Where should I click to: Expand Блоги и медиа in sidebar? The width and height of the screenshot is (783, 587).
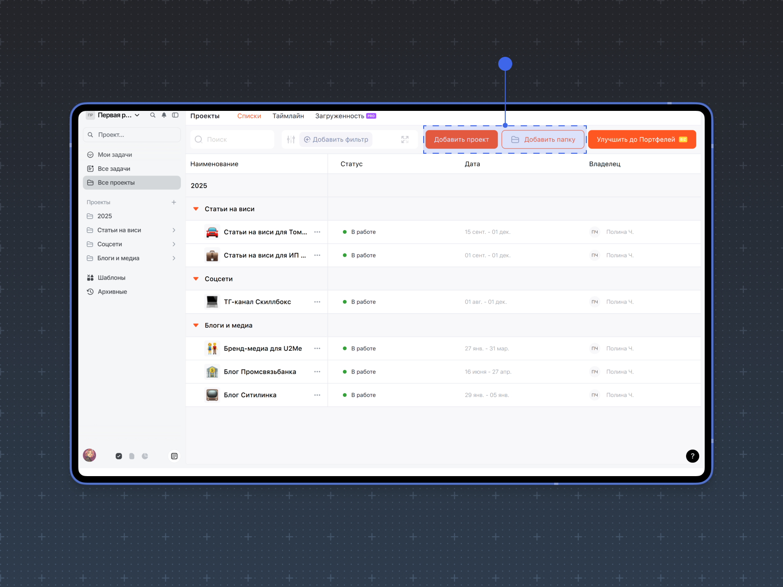pos(174,258)
